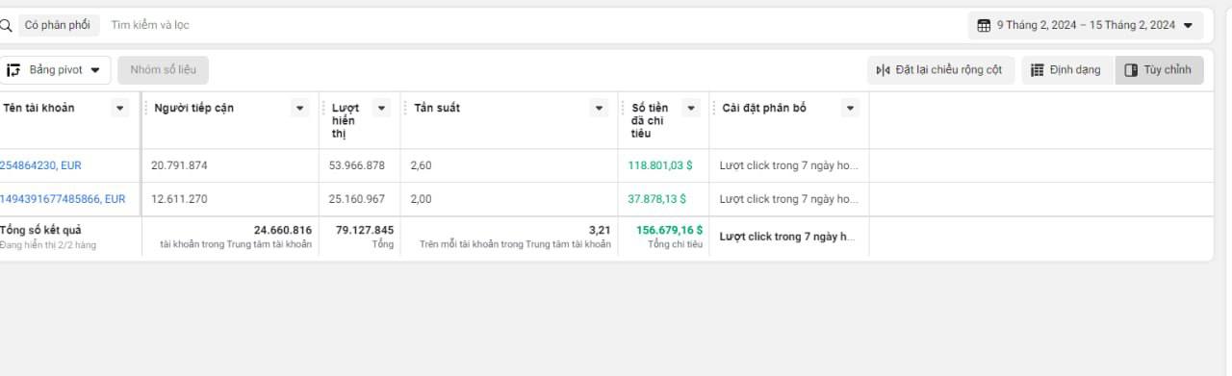
Task: Open Số tiền đã chi tiêu dropdown
Action: click(690, 108)
